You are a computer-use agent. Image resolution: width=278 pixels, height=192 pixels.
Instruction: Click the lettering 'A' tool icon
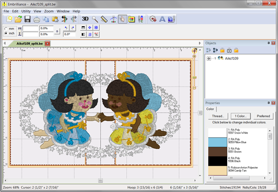coord(162,19)
